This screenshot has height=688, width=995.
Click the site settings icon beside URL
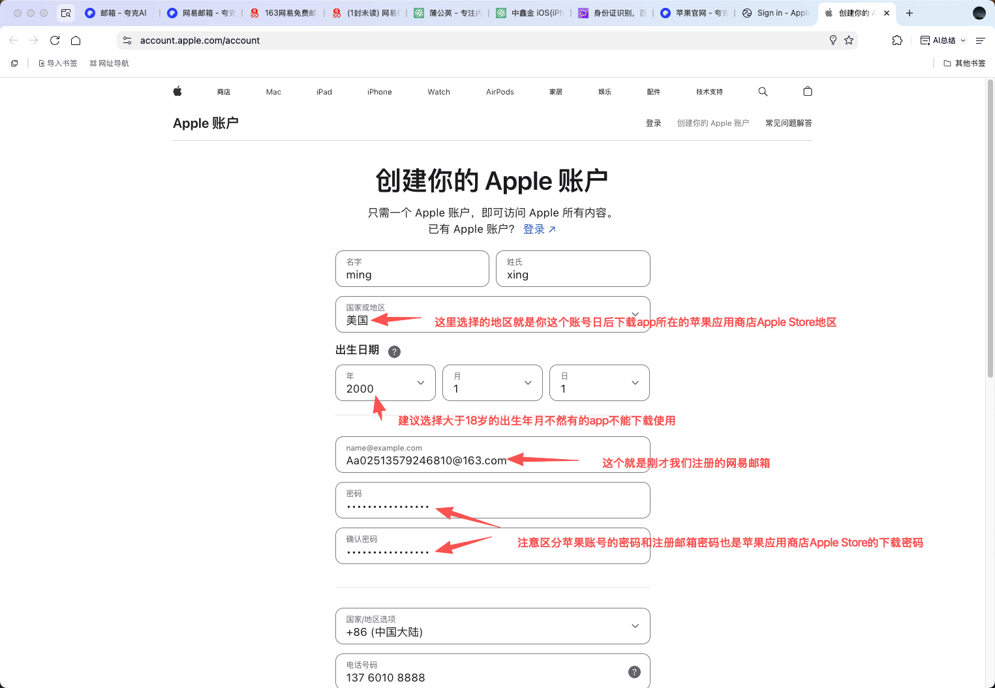(127, 40)
